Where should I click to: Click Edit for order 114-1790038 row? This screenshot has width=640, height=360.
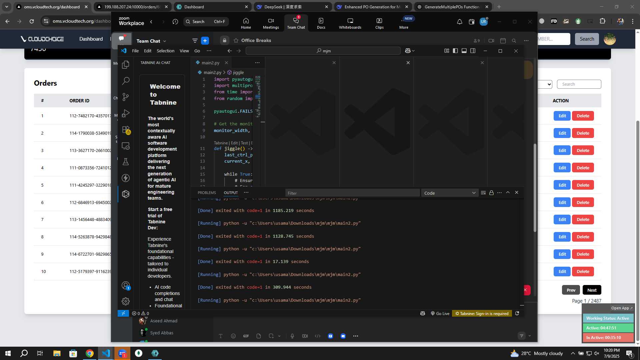point(562,133)
